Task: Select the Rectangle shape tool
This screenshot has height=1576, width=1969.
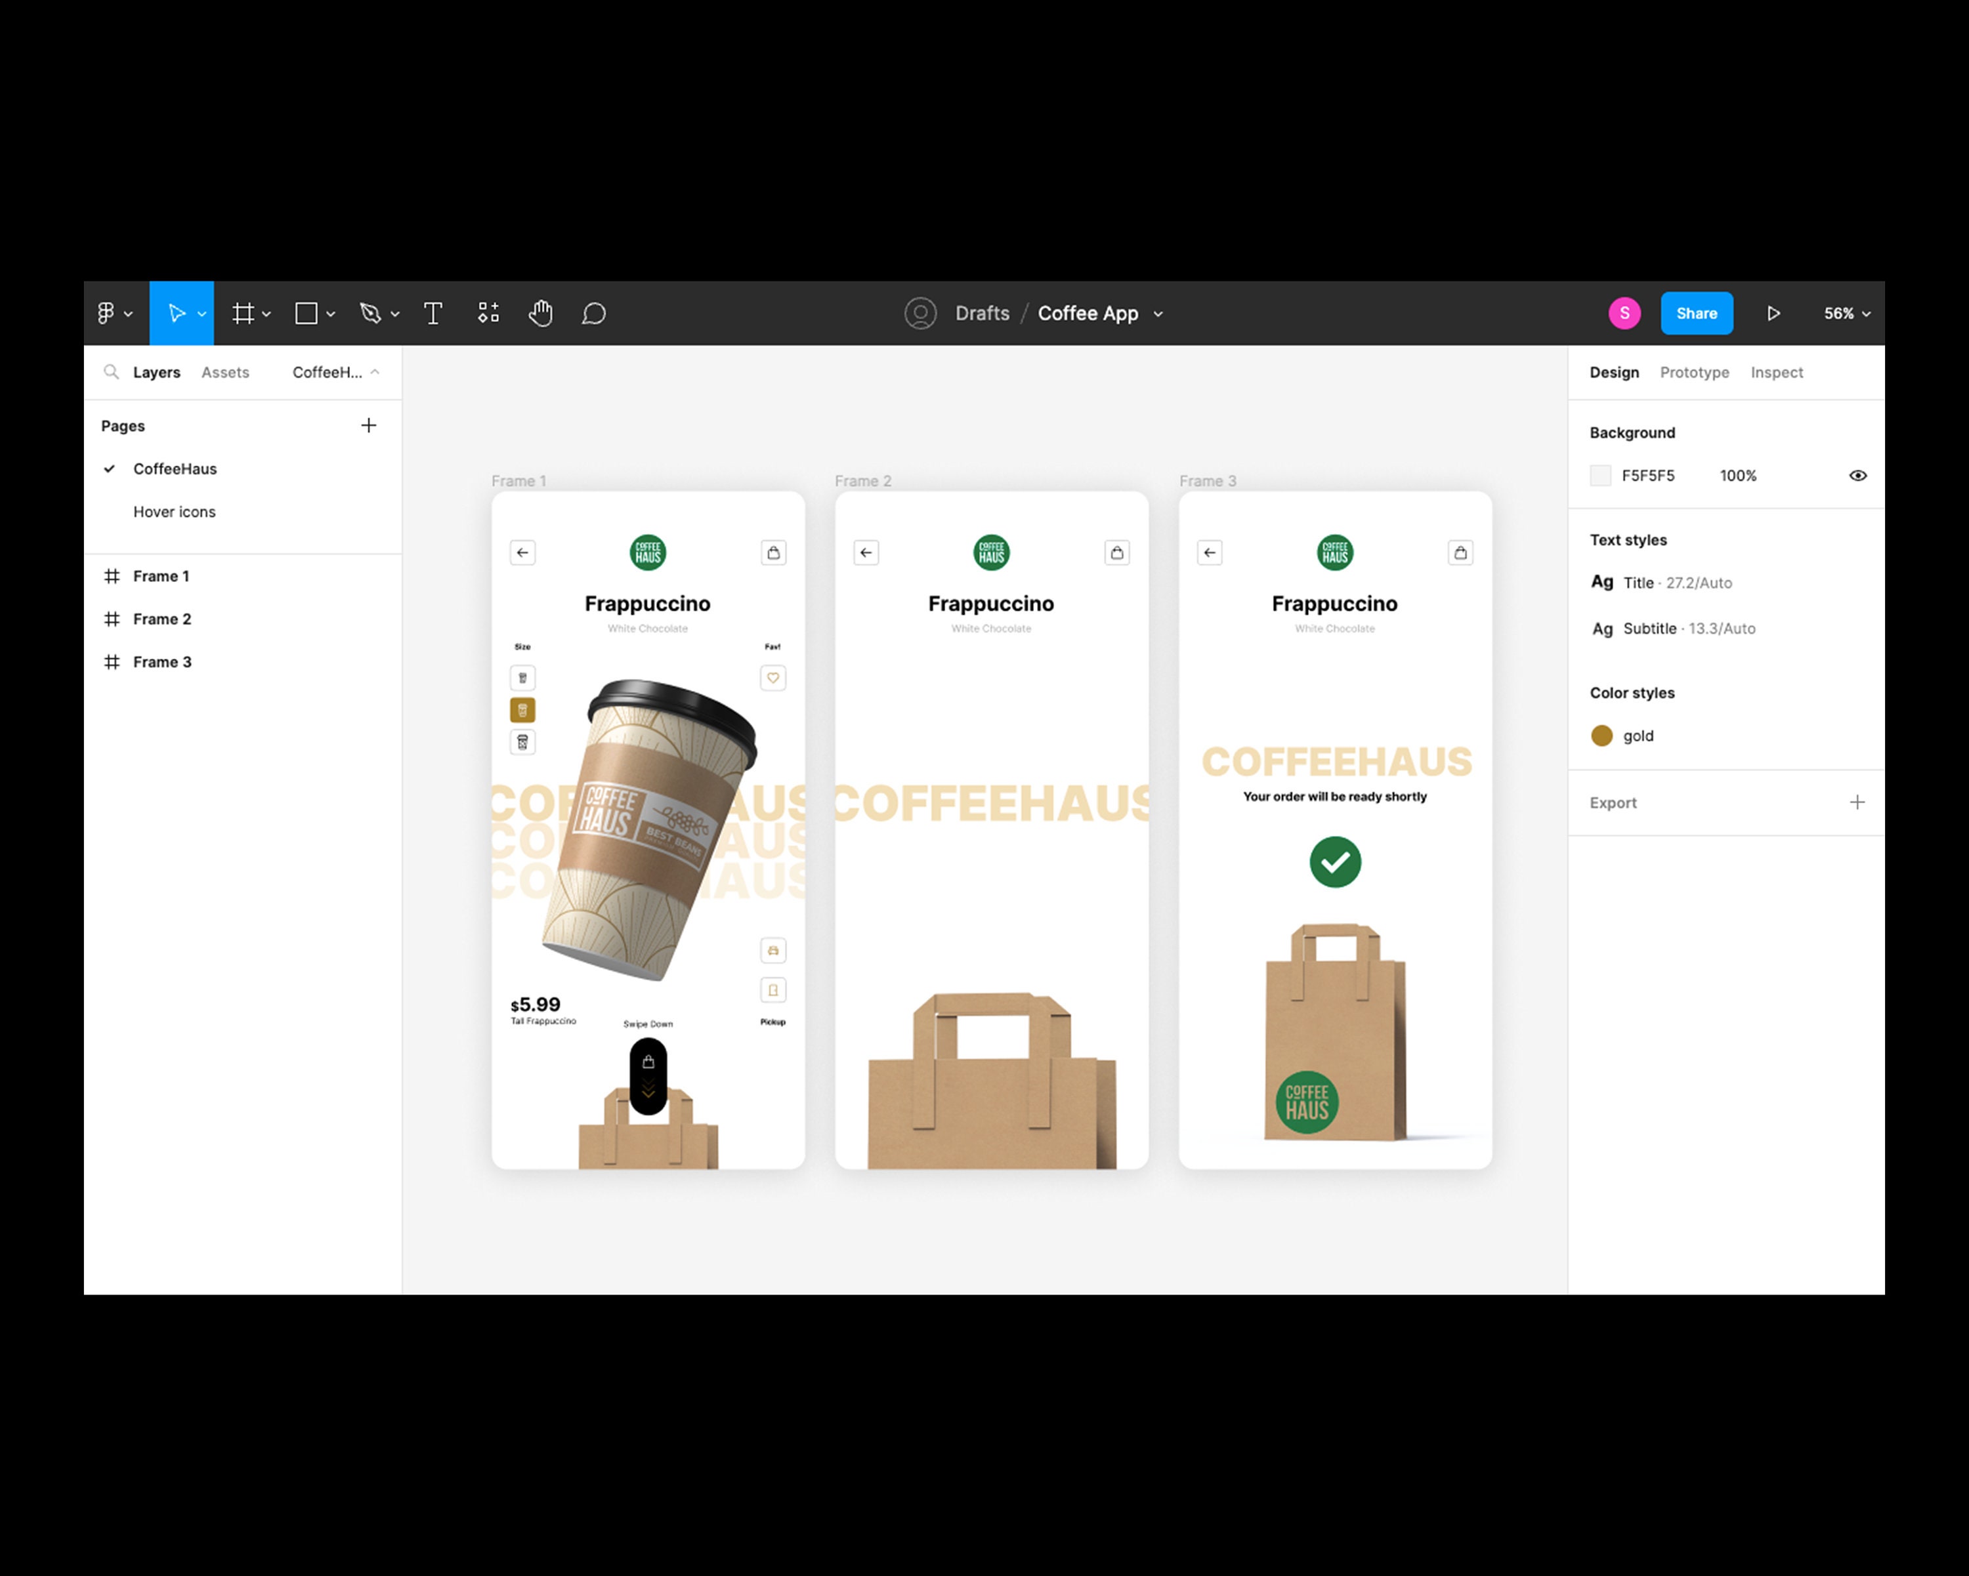Action: click(x=306, y=313)
